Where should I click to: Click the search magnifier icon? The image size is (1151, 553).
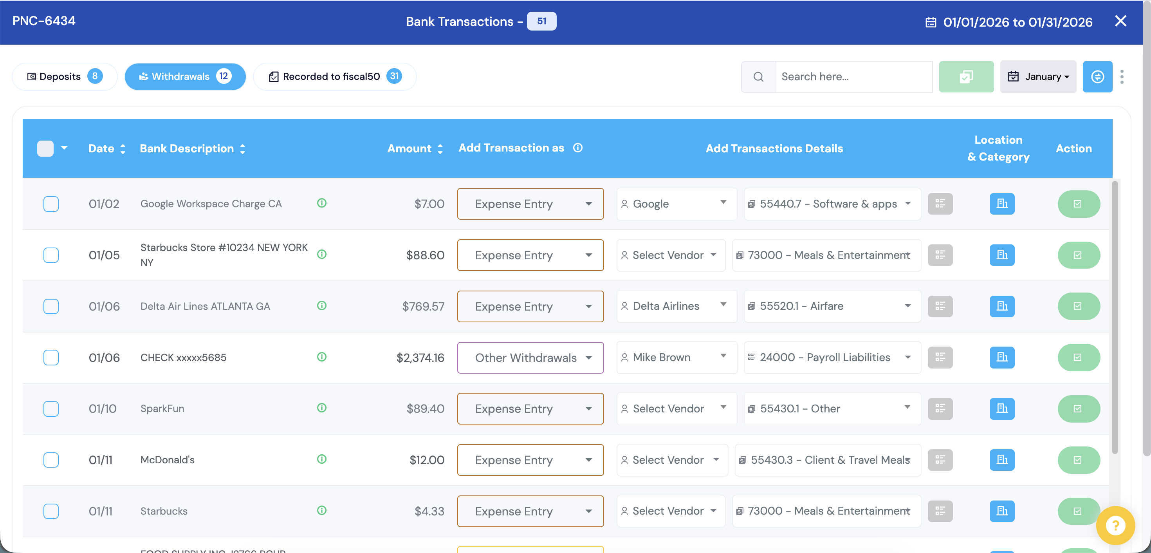point(758,77)
